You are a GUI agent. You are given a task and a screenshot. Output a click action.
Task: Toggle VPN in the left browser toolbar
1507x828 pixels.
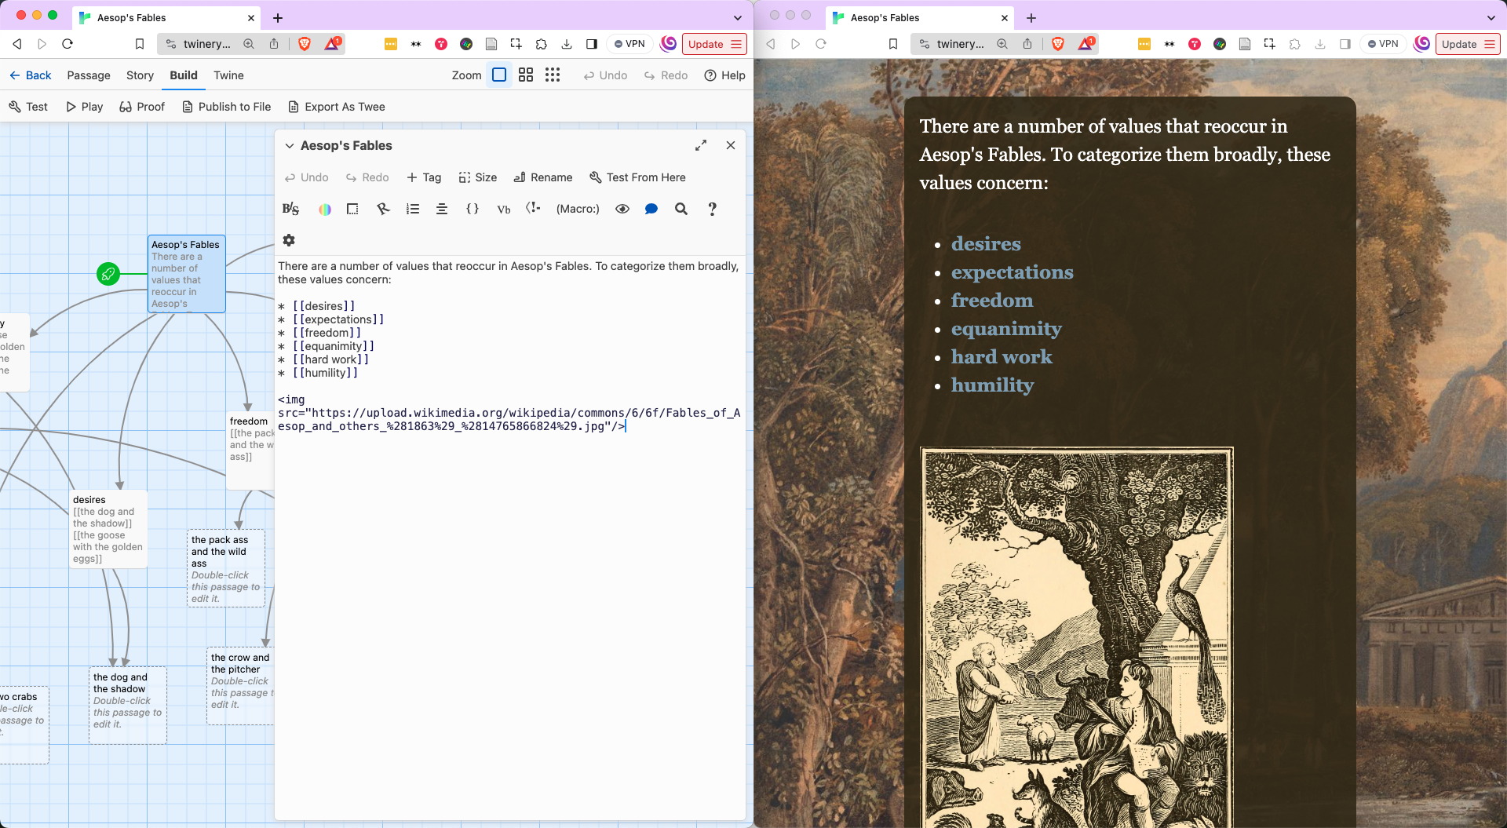click(x=629, y=44)
